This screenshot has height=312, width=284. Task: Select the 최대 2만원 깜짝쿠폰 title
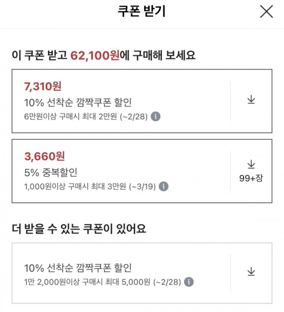[x=78, y=102]
